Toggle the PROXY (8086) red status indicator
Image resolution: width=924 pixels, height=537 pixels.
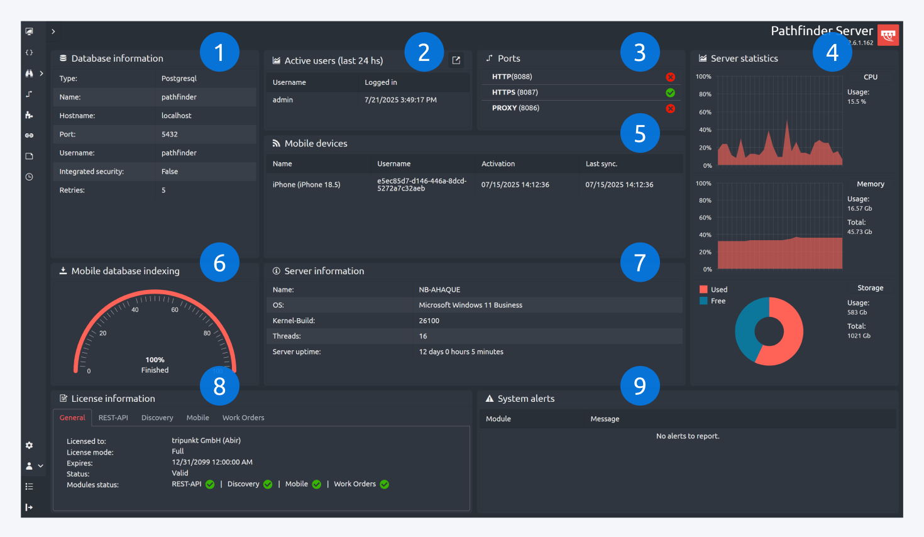click(x=671, y=108)
